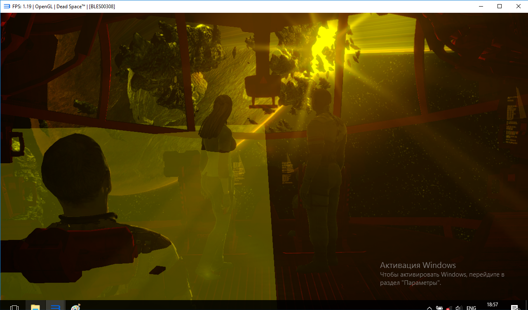Check the battery power status icon
Screen dimensions: 528x310
point(439,308)
